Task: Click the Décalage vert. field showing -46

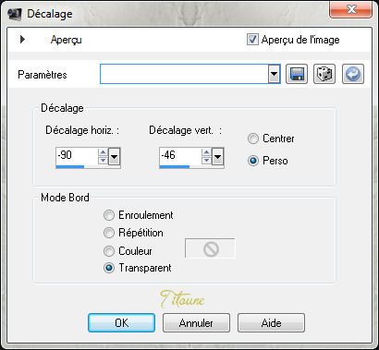Action: pyautogui.click(x=180, y=155)
